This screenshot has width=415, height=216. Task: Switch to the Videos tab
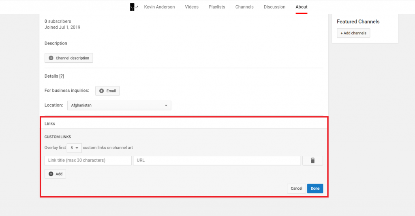click(192, 7)
